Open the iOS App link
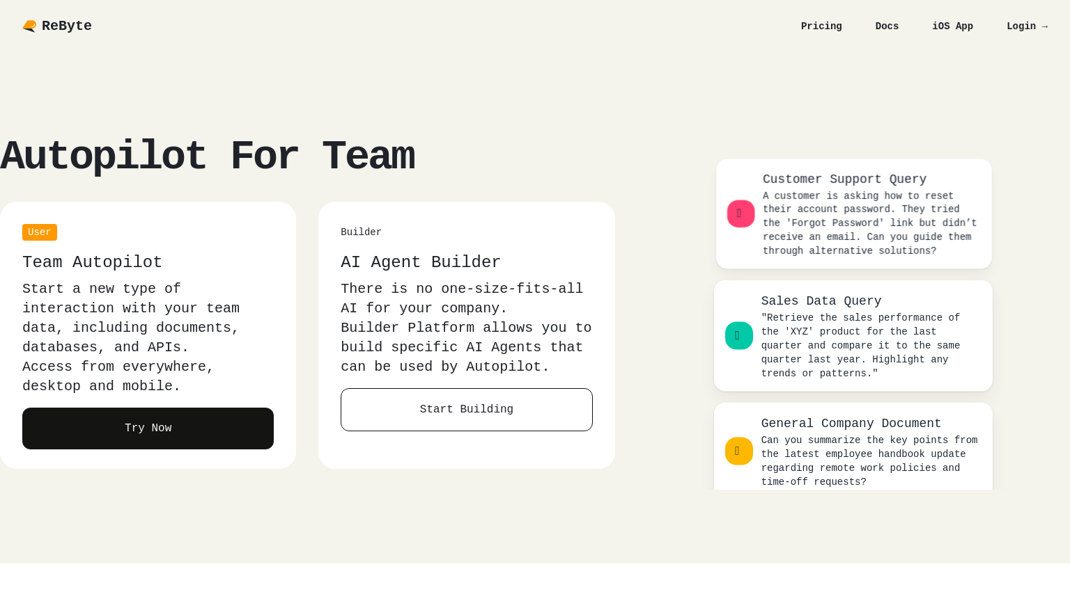1070x601 pixels. click(x=952, y=26)
